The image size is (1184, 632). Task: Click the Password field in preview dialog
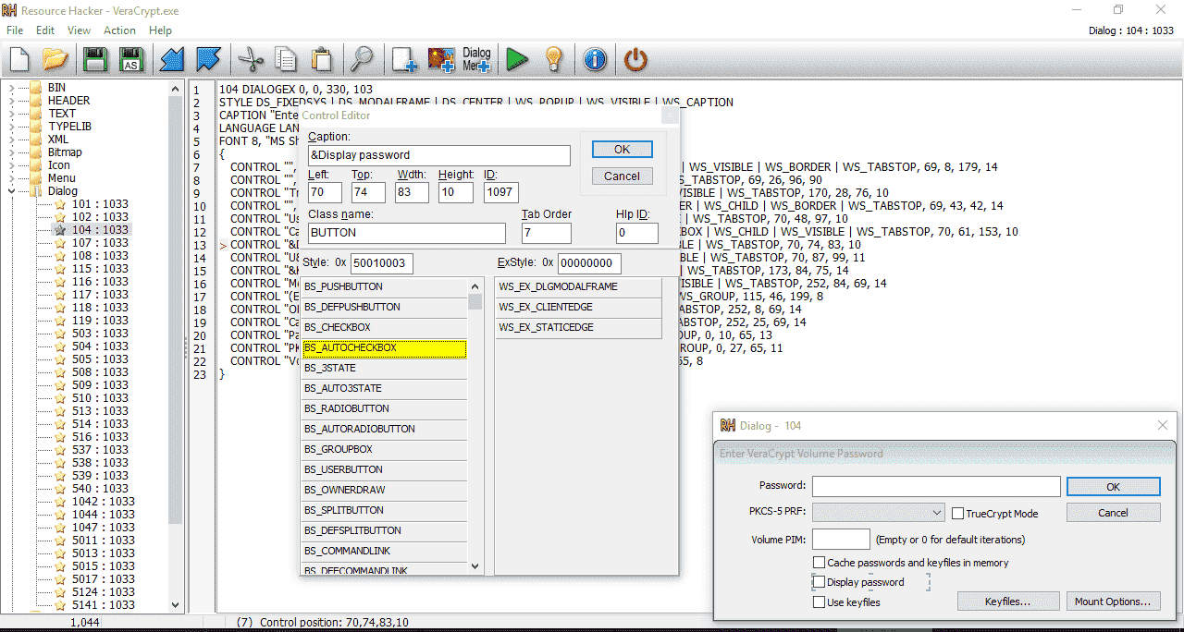[x=936, y=486]
